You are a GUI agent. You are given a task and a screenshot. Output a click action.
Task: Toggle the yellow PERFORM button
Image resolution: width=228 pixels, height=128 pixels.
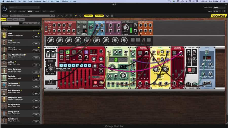99,16
